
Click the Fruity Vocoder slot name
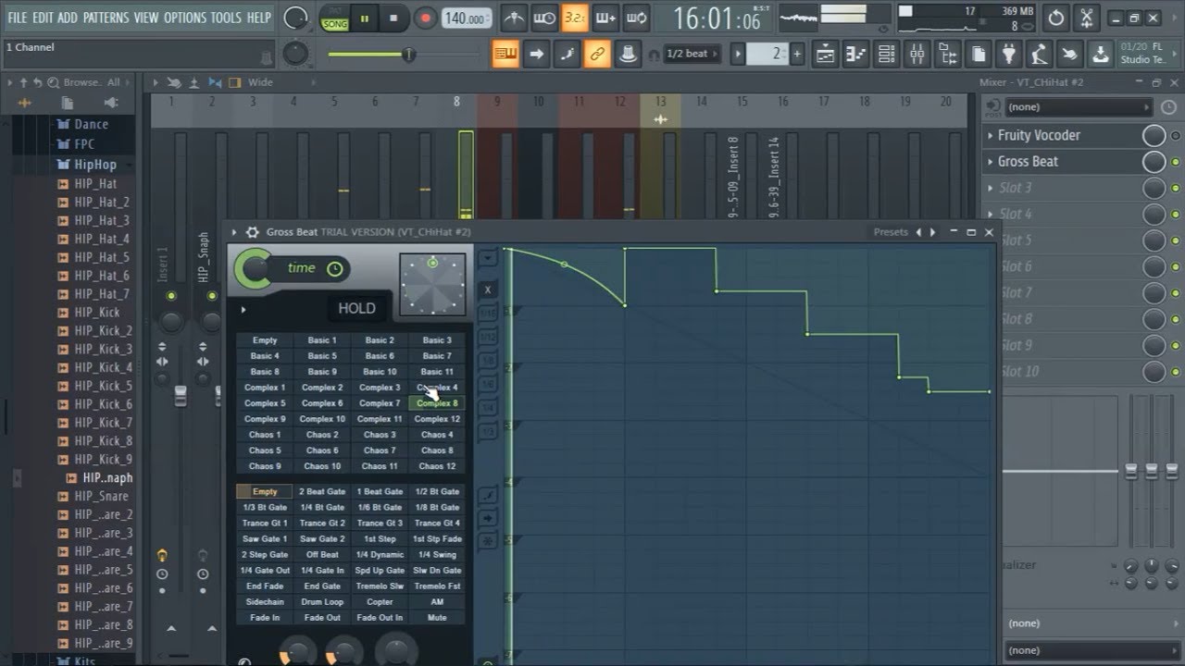pos(1039,136)
